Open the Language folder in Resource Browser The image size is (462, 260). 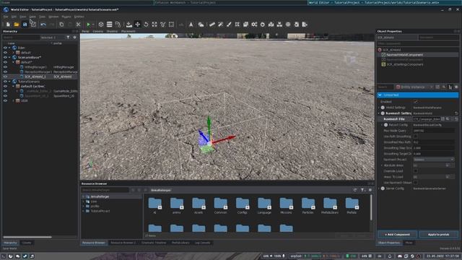pos(264,206)
